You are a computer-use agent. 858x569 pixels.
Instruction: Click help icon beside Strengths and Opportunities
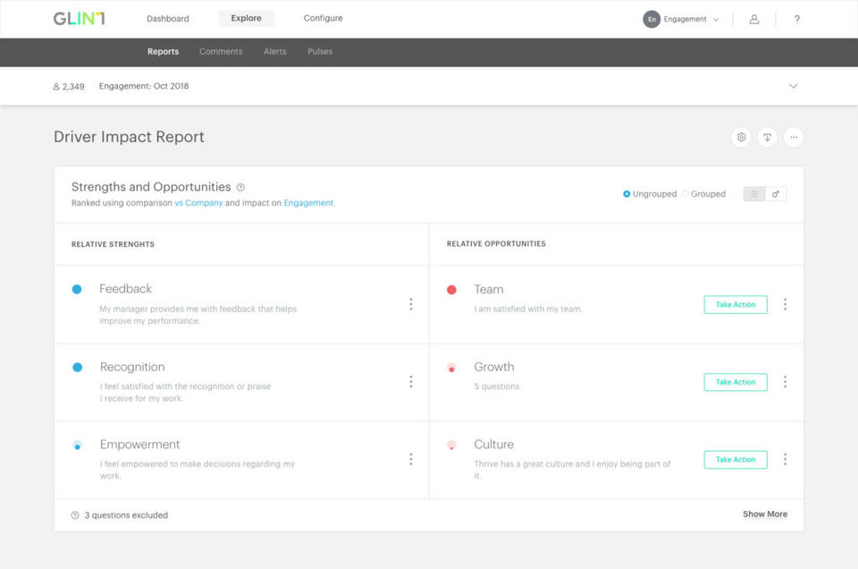coord(240,188)
